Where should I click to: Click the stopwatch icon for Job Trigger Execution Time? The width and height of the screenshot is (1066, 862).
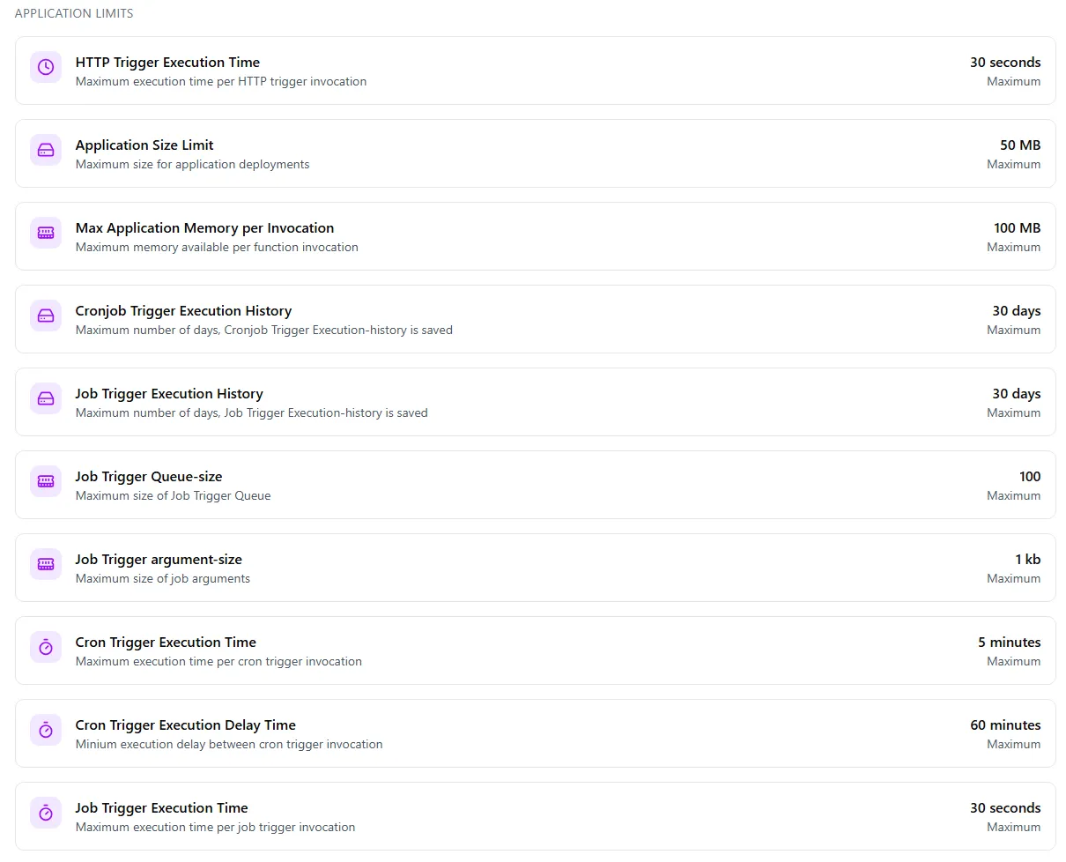(46, 813)
